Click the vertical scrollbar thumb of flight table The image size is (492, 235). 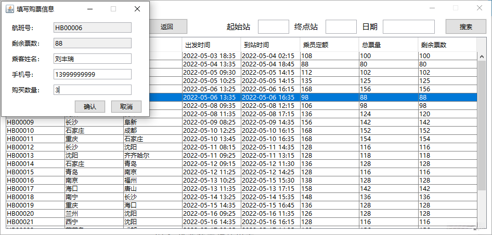point(482,125)
